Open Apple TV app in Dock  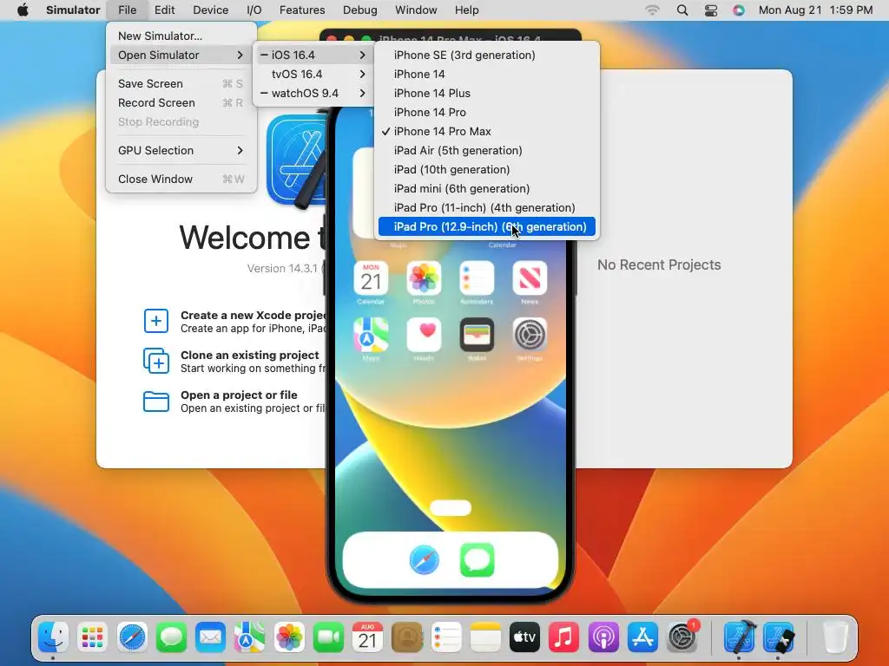(524, 637)
